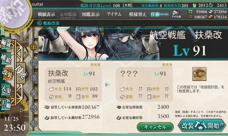Open the 入渠 repair dock icon

pyautogui.click(x=6, y=89)
